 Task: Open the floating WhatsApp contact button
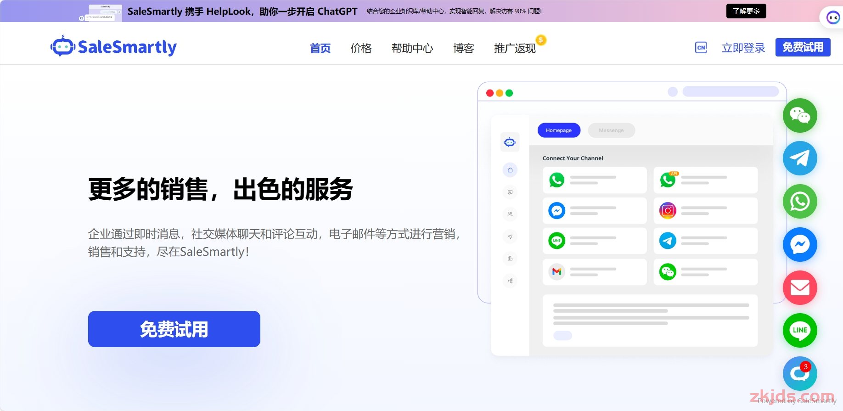[800, 201]
